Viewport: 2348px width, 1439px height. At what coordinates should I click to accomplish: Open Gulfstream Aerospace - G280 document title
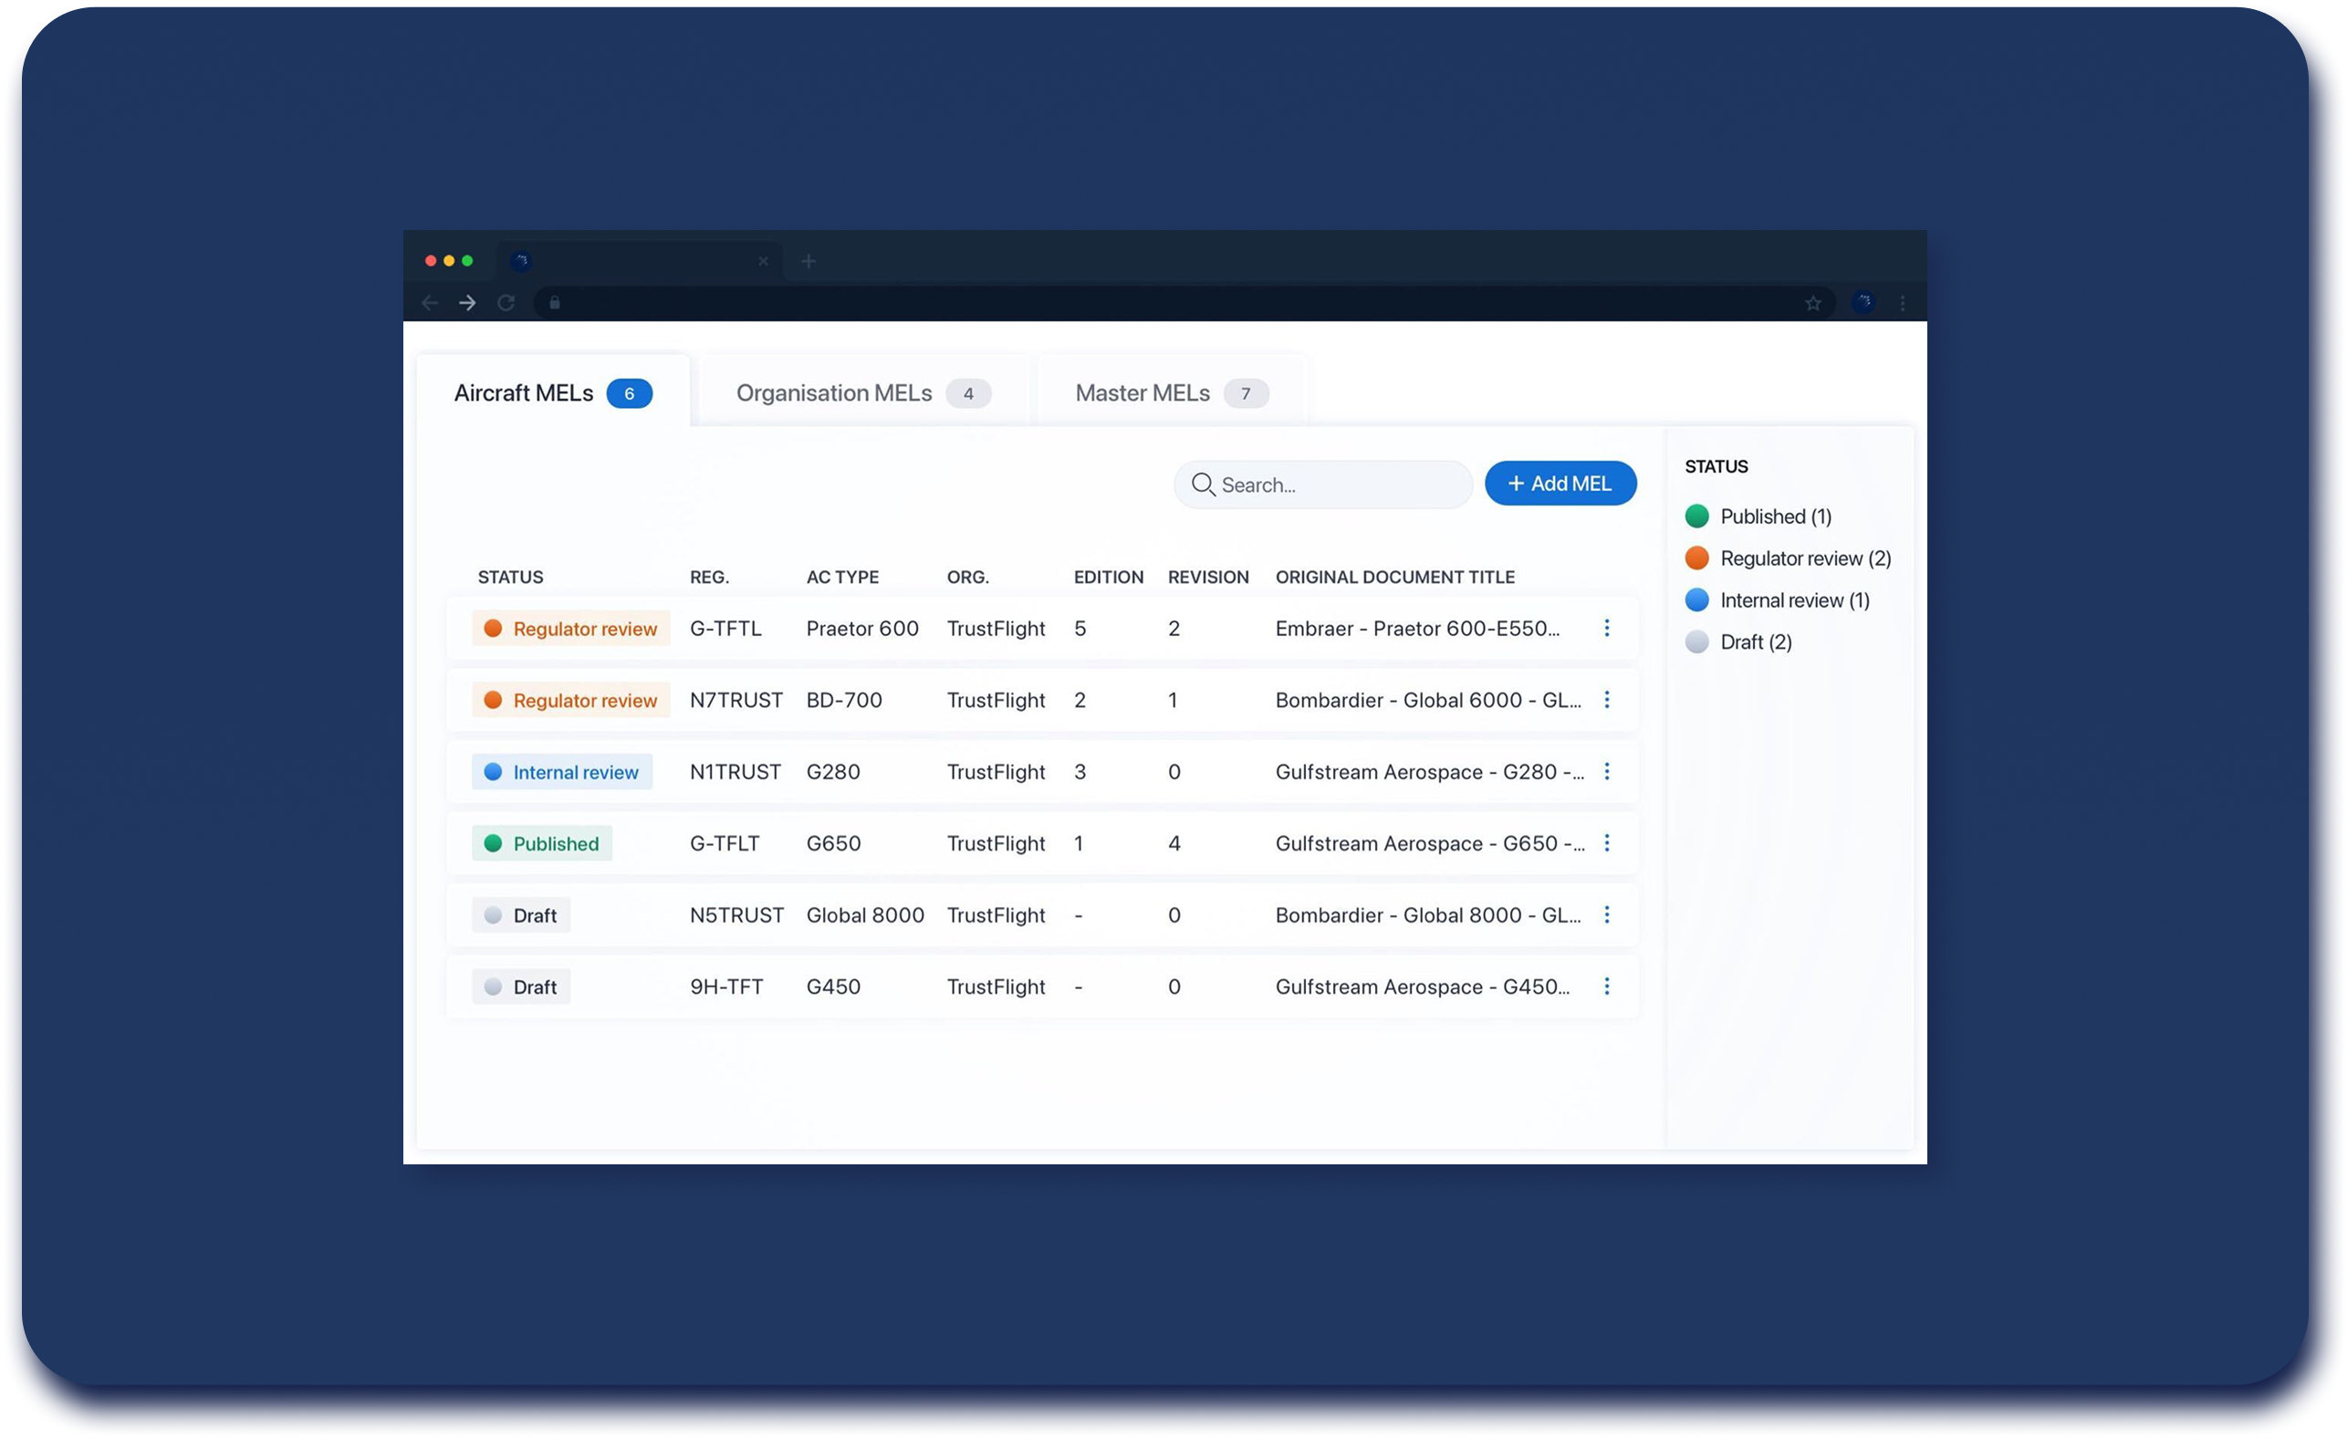tap(1429, 771)
